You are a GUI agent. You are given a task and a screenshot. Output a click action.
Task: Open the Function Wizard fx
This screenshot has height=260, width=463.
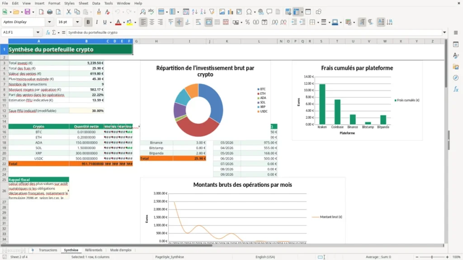coord(48,32)
